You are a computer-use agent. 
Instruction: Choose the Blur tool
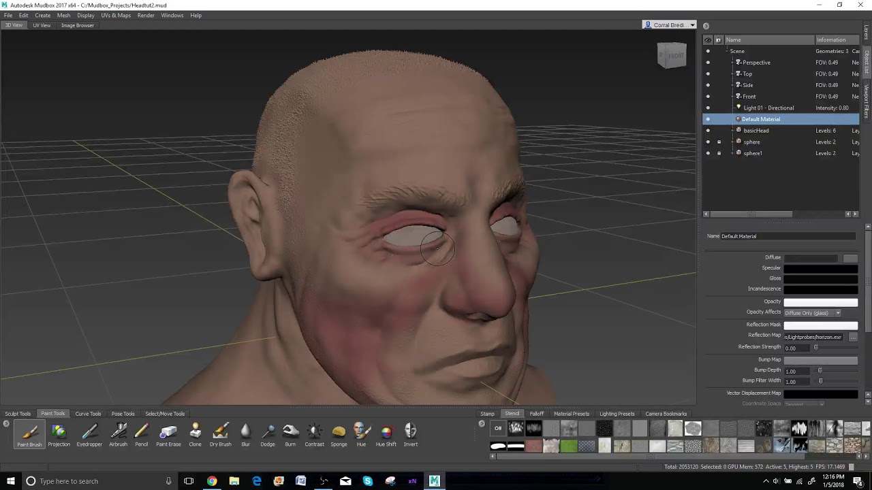245,435
